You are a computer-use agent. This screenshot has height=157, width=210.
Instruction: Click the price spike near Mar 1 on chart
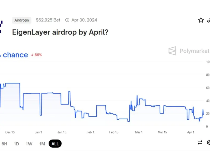(x=136, y=97)
